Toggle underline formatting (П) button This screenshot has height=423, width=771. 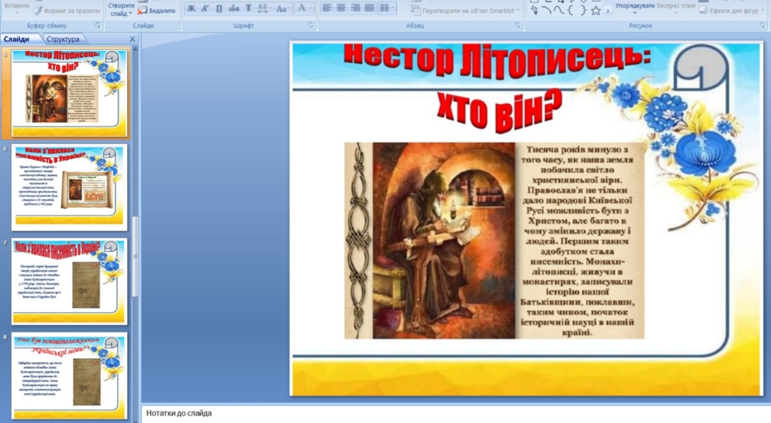219,9
